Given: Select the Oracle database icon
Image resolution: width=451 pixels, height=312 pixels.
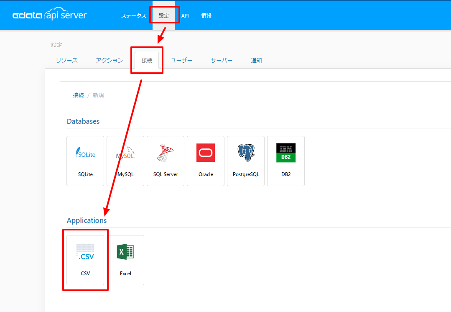Looking at the screenshot, I should point(206,153).
